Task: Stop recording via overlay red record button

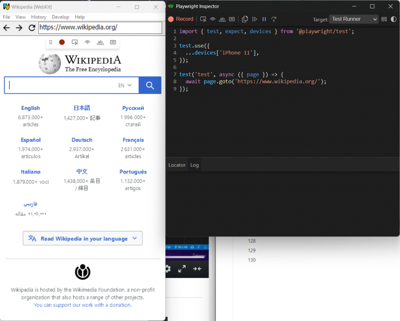Action: (62, 42)
